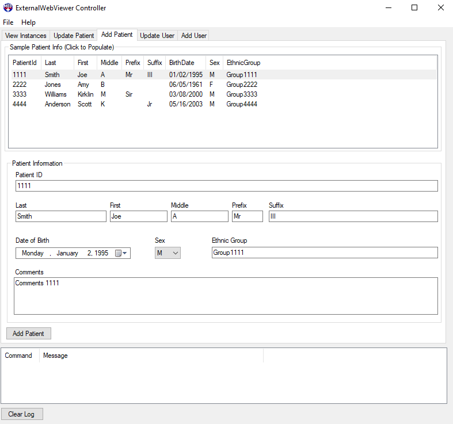The image size is (453, 424).
Task: Select patient row 2222 Jones
Action: 224,85
